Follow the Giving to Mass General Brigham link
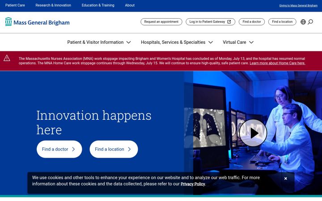Viewport: 322px width, 201px height. click(298, 5)
